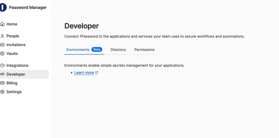This screenshot has width=279, height=138.
Task: Click the blue Beta badge
Action: click(97, 49)
